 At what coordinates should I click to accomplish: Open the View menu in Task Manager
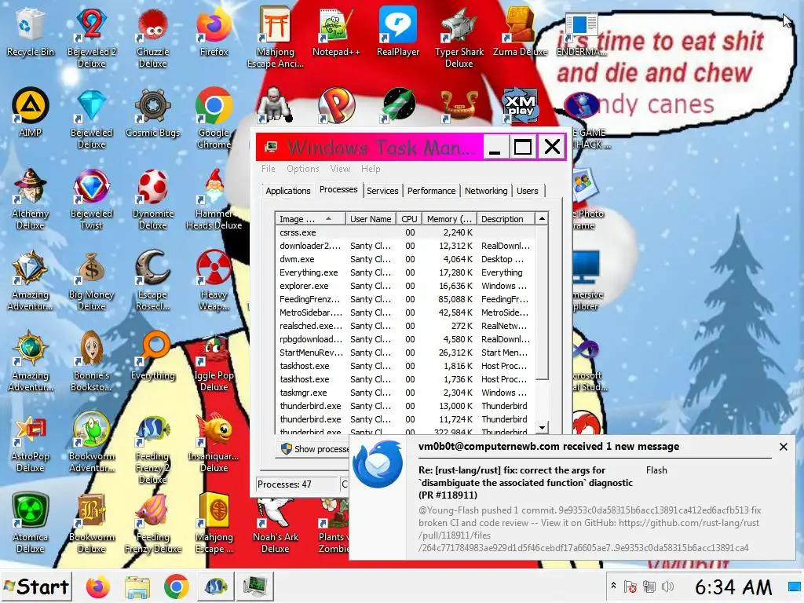(x=340, y=169)
